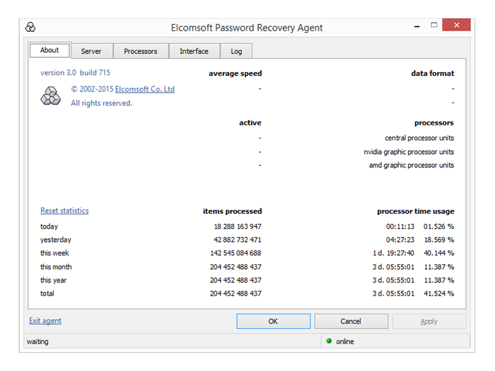495x371 pixels.
Task: Click the waiting status bar text
Action: [37, 341]
